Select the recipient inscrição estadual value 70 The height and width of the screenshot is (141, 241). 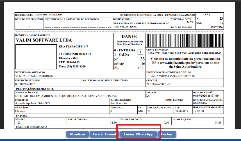(x=149, y=111)
